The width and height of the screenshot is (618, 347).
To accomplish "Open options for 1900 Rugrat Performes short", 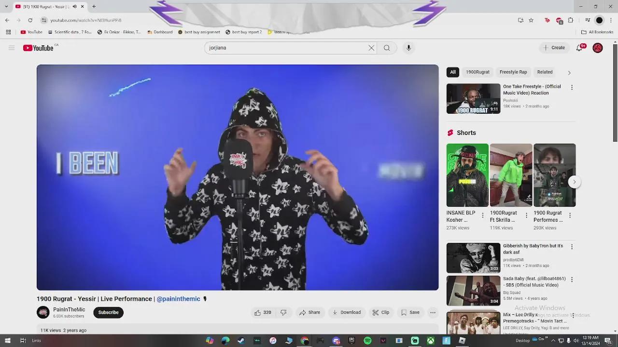I will (x=570, y=215).
